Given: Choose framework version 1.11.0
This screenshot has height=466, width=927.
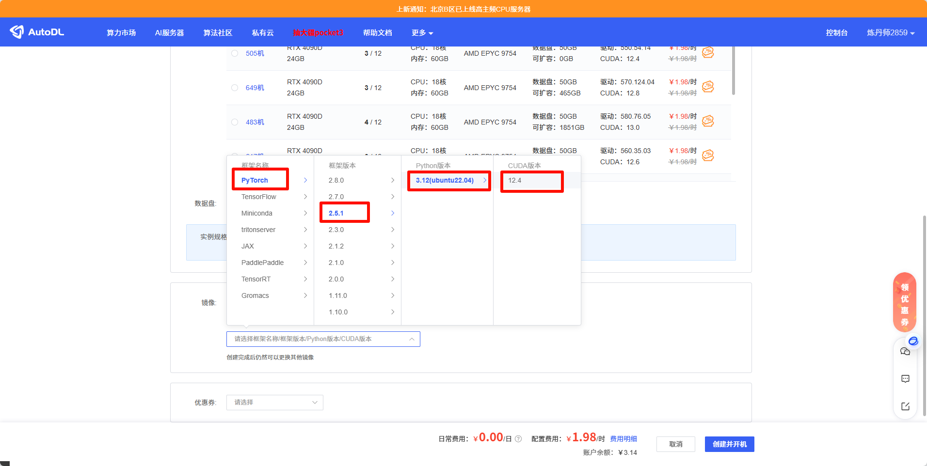Looking at the screenshot, I should 357,295.
